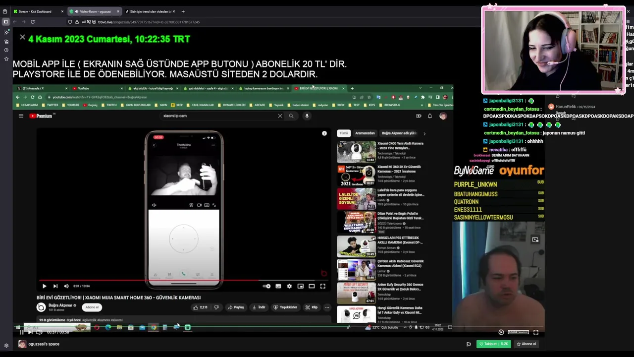
Task: Open the 'Sizin için trend olan videolar' tab
Action: (150, 11)
